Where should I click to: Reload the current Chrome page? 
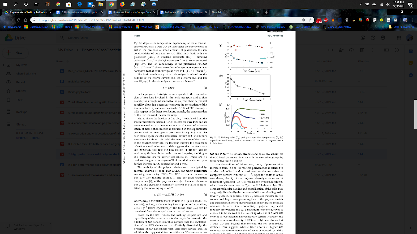[x=19, y=20]
